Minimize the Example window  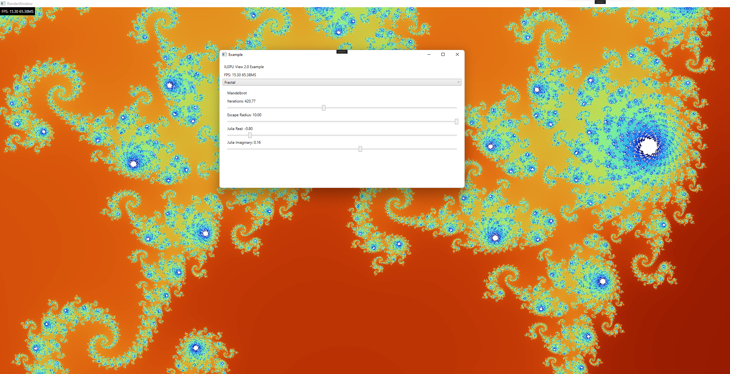[x=429, y=54]
